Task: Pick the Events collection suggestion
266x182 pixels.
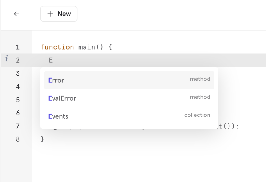Action: click(58, 116)
